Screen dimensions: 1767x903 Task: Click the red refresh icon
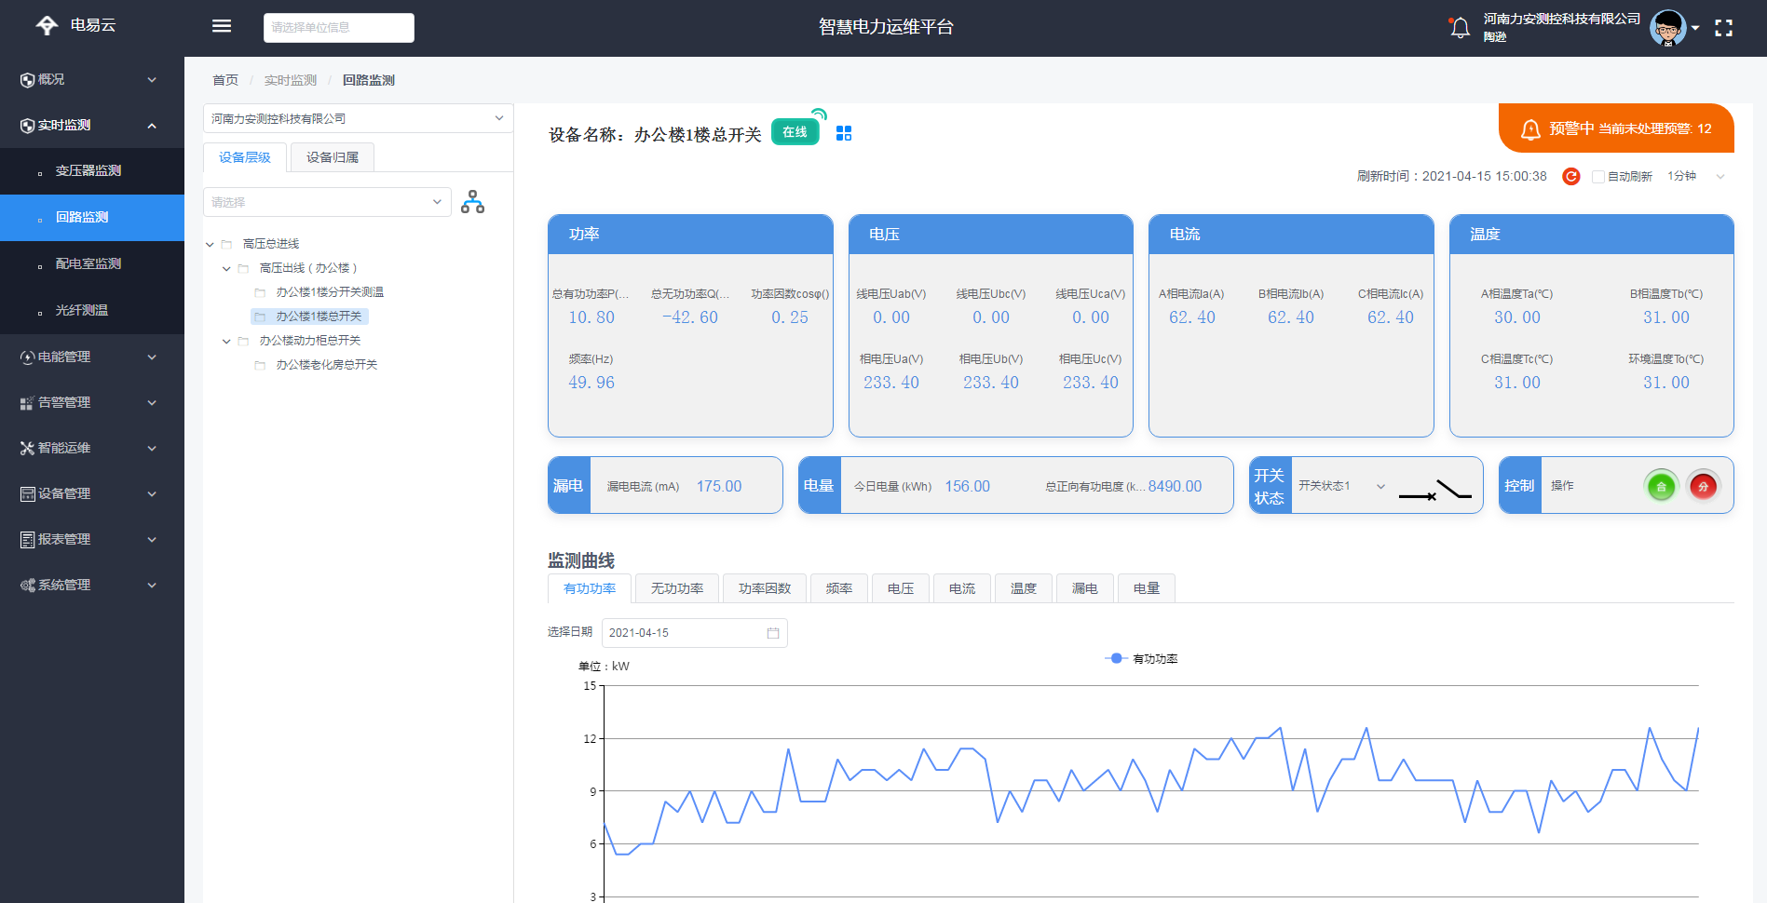pyautogui.click(x=1570, y=177)
